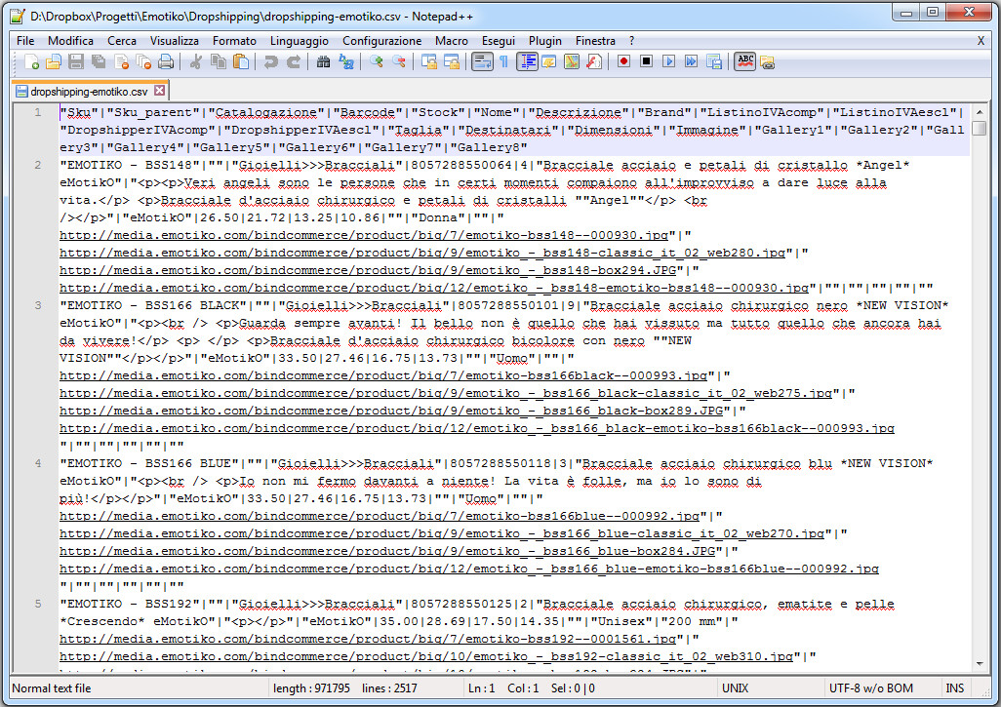Select the dropshipping-emotiko.csv tab

tap(88, 91)
